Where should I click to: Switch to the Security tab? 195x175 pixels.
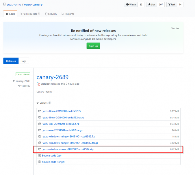pyautogui.click(x=51, y=14)
